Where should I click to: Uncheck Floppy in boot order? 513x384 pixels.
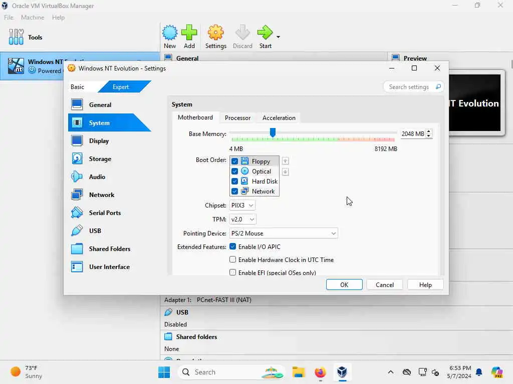[x=234, y=161]
